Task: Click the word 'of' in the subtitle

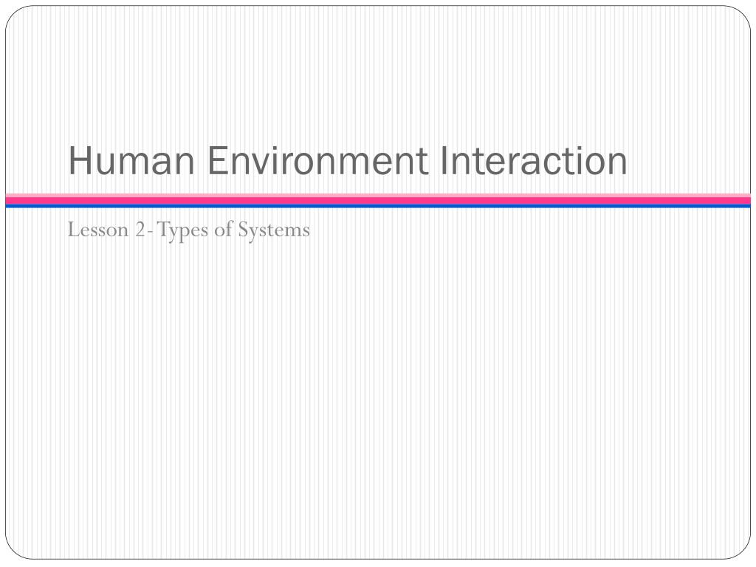Action: [x=224, y=229]
